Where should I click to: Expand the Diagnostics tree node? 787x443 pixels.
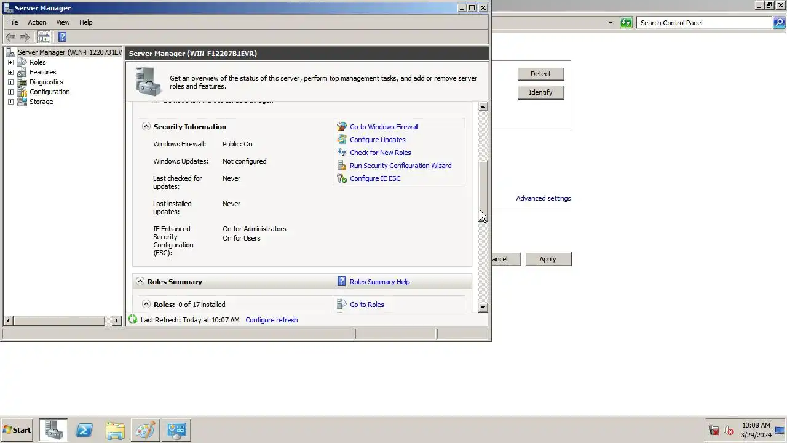tap(10, 82)
